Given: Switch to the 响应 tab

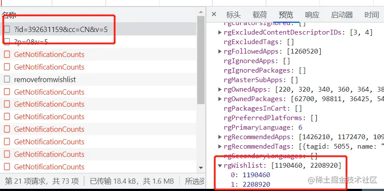Looking at the screenshot, I should point(312,15).
